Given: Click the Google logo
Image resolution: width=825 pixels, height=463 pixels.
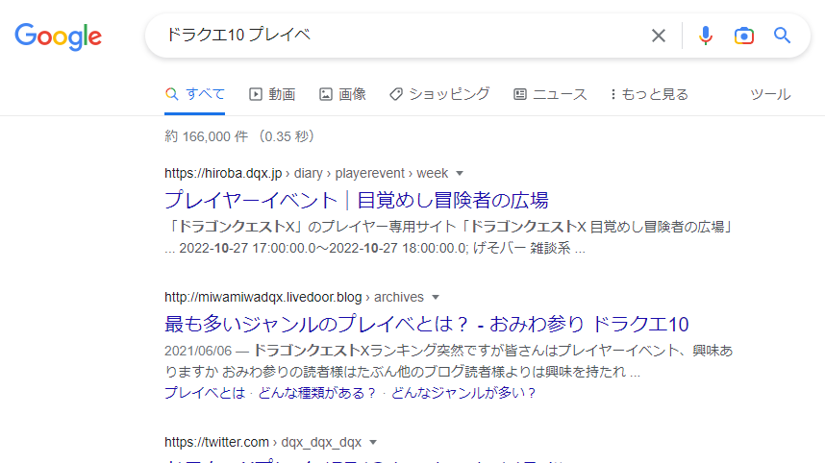Looking at the screenshot, I should (x=58, y=37).
